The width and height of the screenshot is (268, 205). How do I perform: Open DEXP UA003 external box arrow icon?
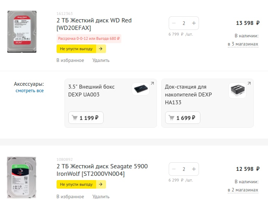point(152,83)
